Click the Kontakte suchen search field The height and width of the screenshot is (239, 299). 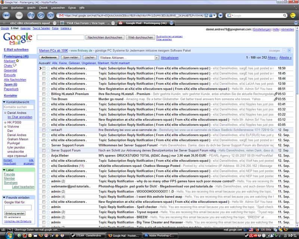click(x=18, y=107)
